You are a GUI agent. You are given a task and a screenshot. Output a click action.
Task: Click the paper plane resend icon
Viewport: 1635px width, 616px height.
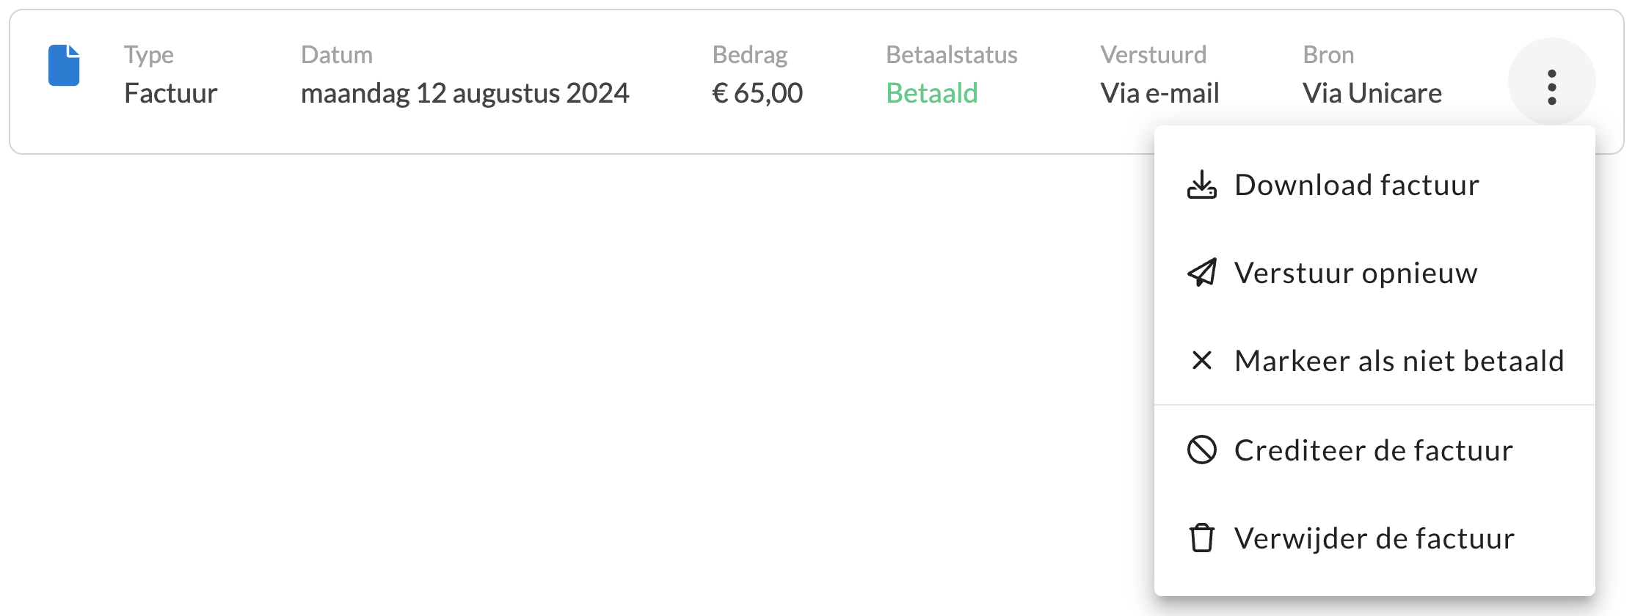(1201, 273)
